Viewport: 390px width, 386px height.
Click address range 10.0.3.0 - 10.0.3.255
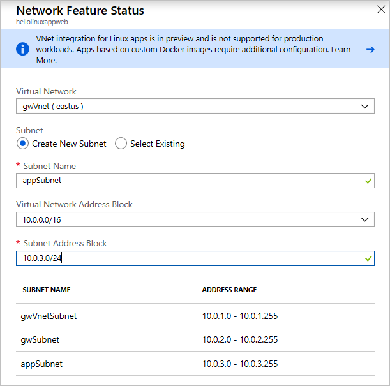[240, 364]
